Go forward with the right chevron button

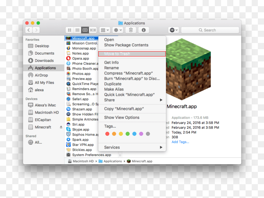coord(36,30)
